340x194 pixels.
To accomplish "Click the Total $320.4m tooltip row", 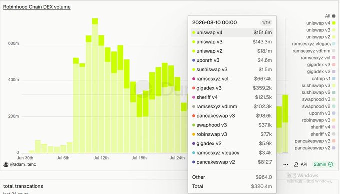I will [232, 186].
